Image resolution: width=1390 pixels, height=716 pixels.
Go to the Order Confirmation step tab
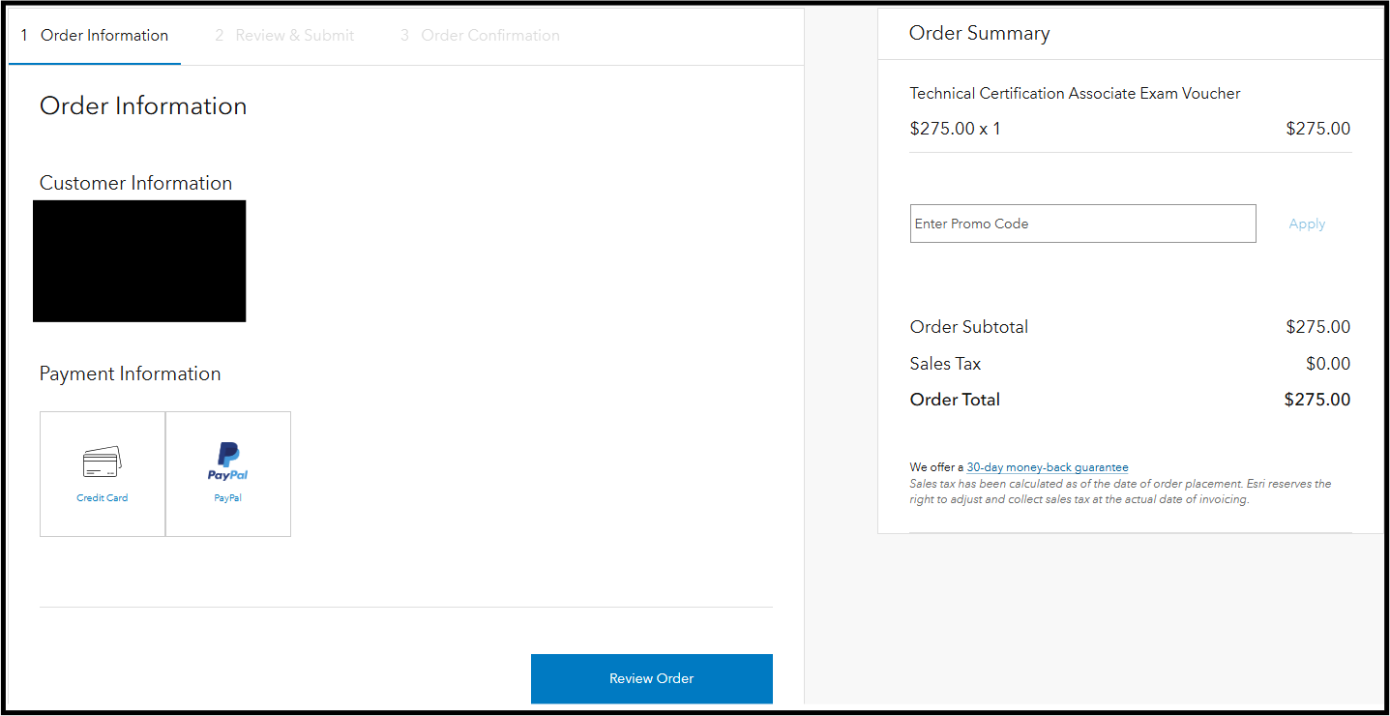tap(480, 36)
